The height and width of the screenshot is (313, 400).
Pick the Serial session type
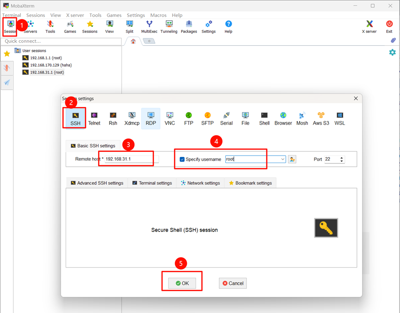point(226,118)
